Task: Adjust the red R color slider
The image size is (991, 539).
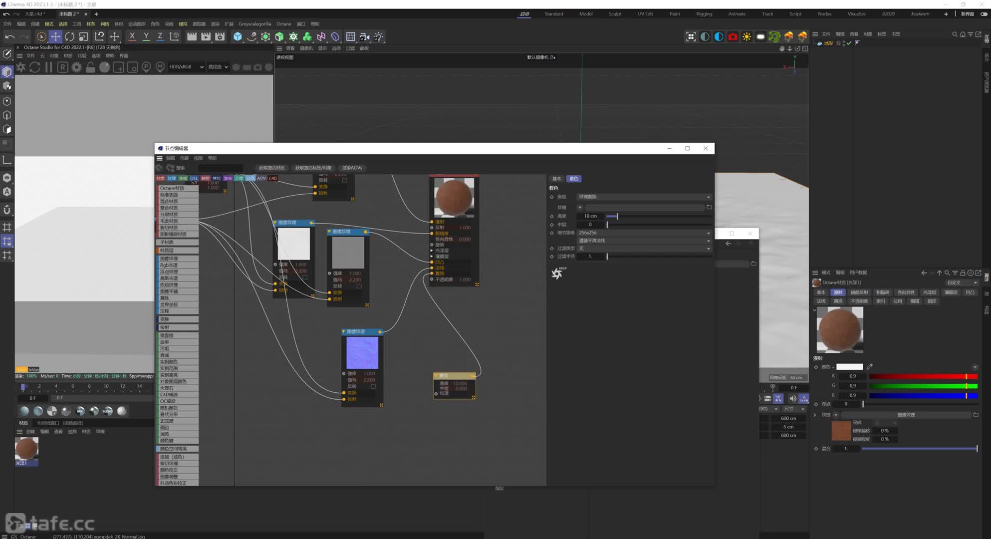Action: tap(923, 376)
